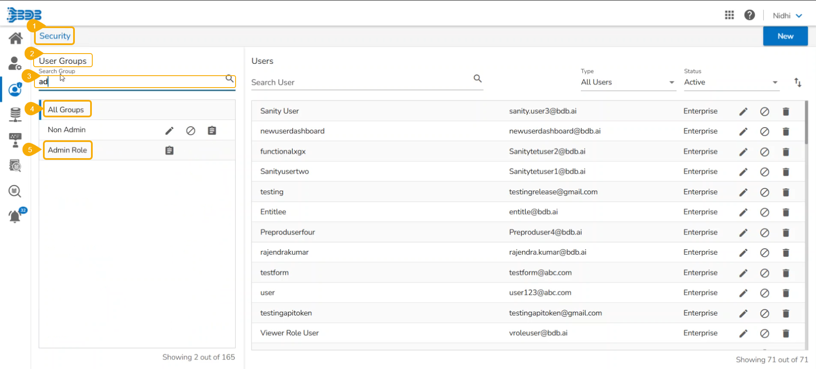Click the Home icon in the sidebar

click(16, 38)
